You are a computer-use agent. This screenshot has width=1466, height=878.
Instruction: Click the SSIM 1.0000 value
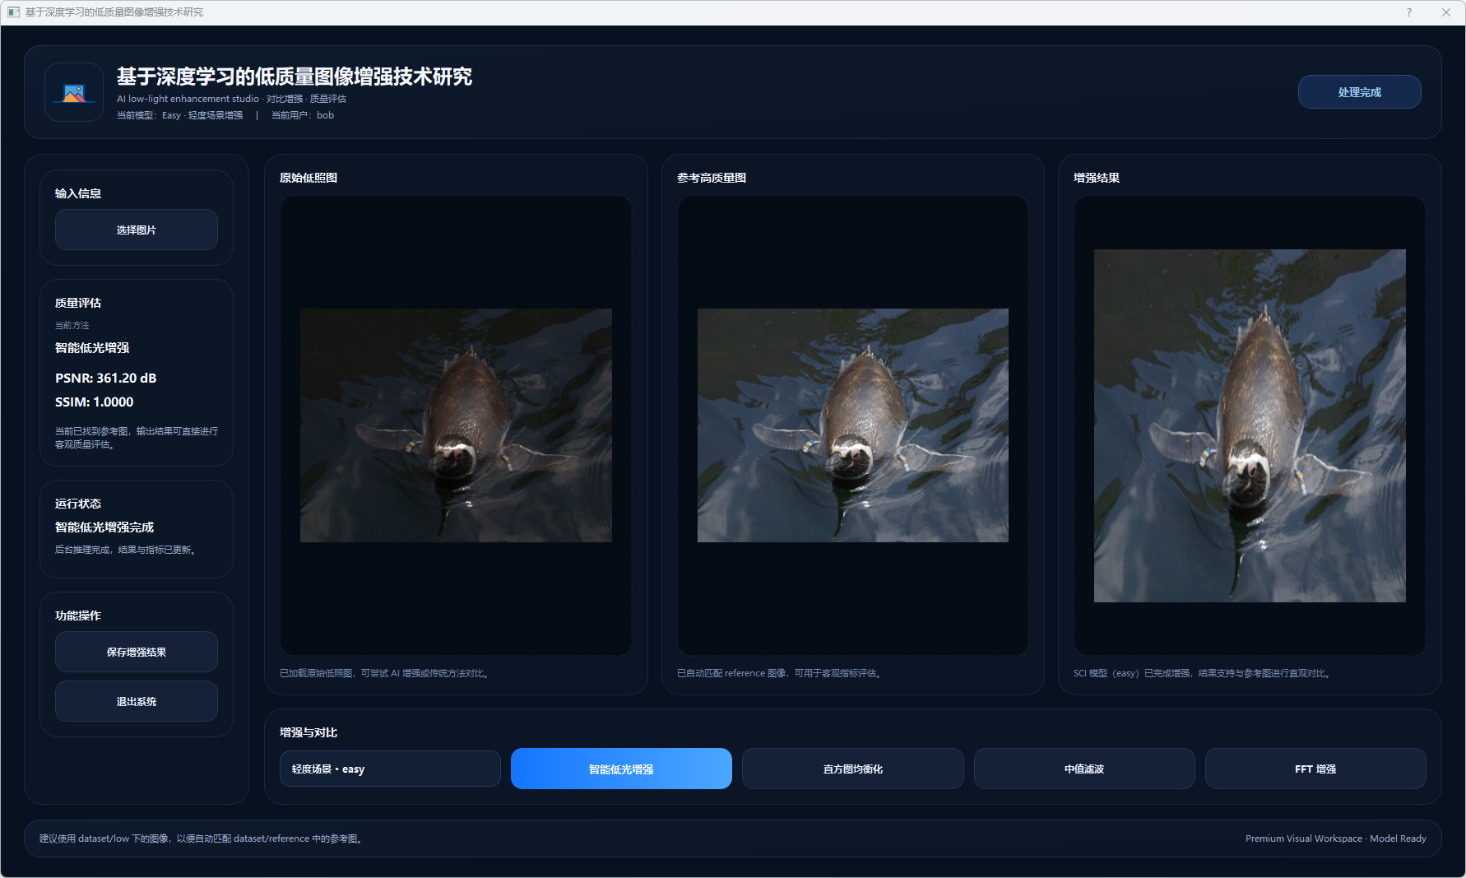point(94,402)
